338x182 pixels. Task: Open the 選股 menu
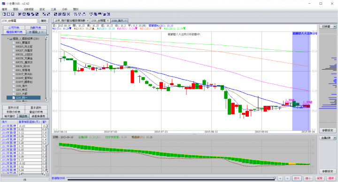click(16, 9)
